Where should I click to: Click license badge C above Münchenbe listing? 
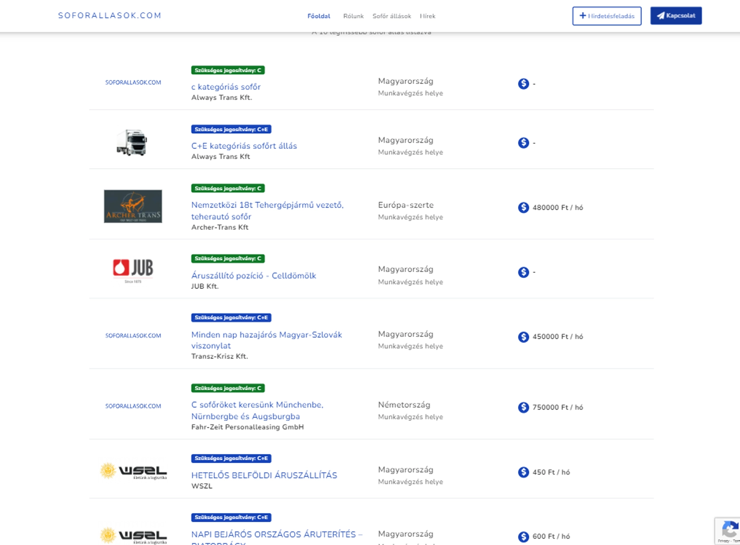click(x=228, y=388)
